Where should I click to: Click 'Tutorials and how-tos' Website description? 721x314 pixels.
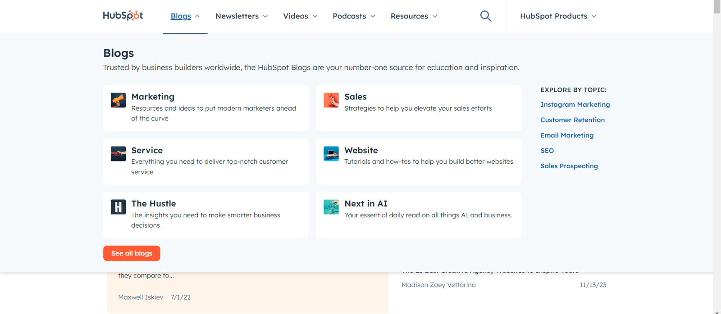429,161
